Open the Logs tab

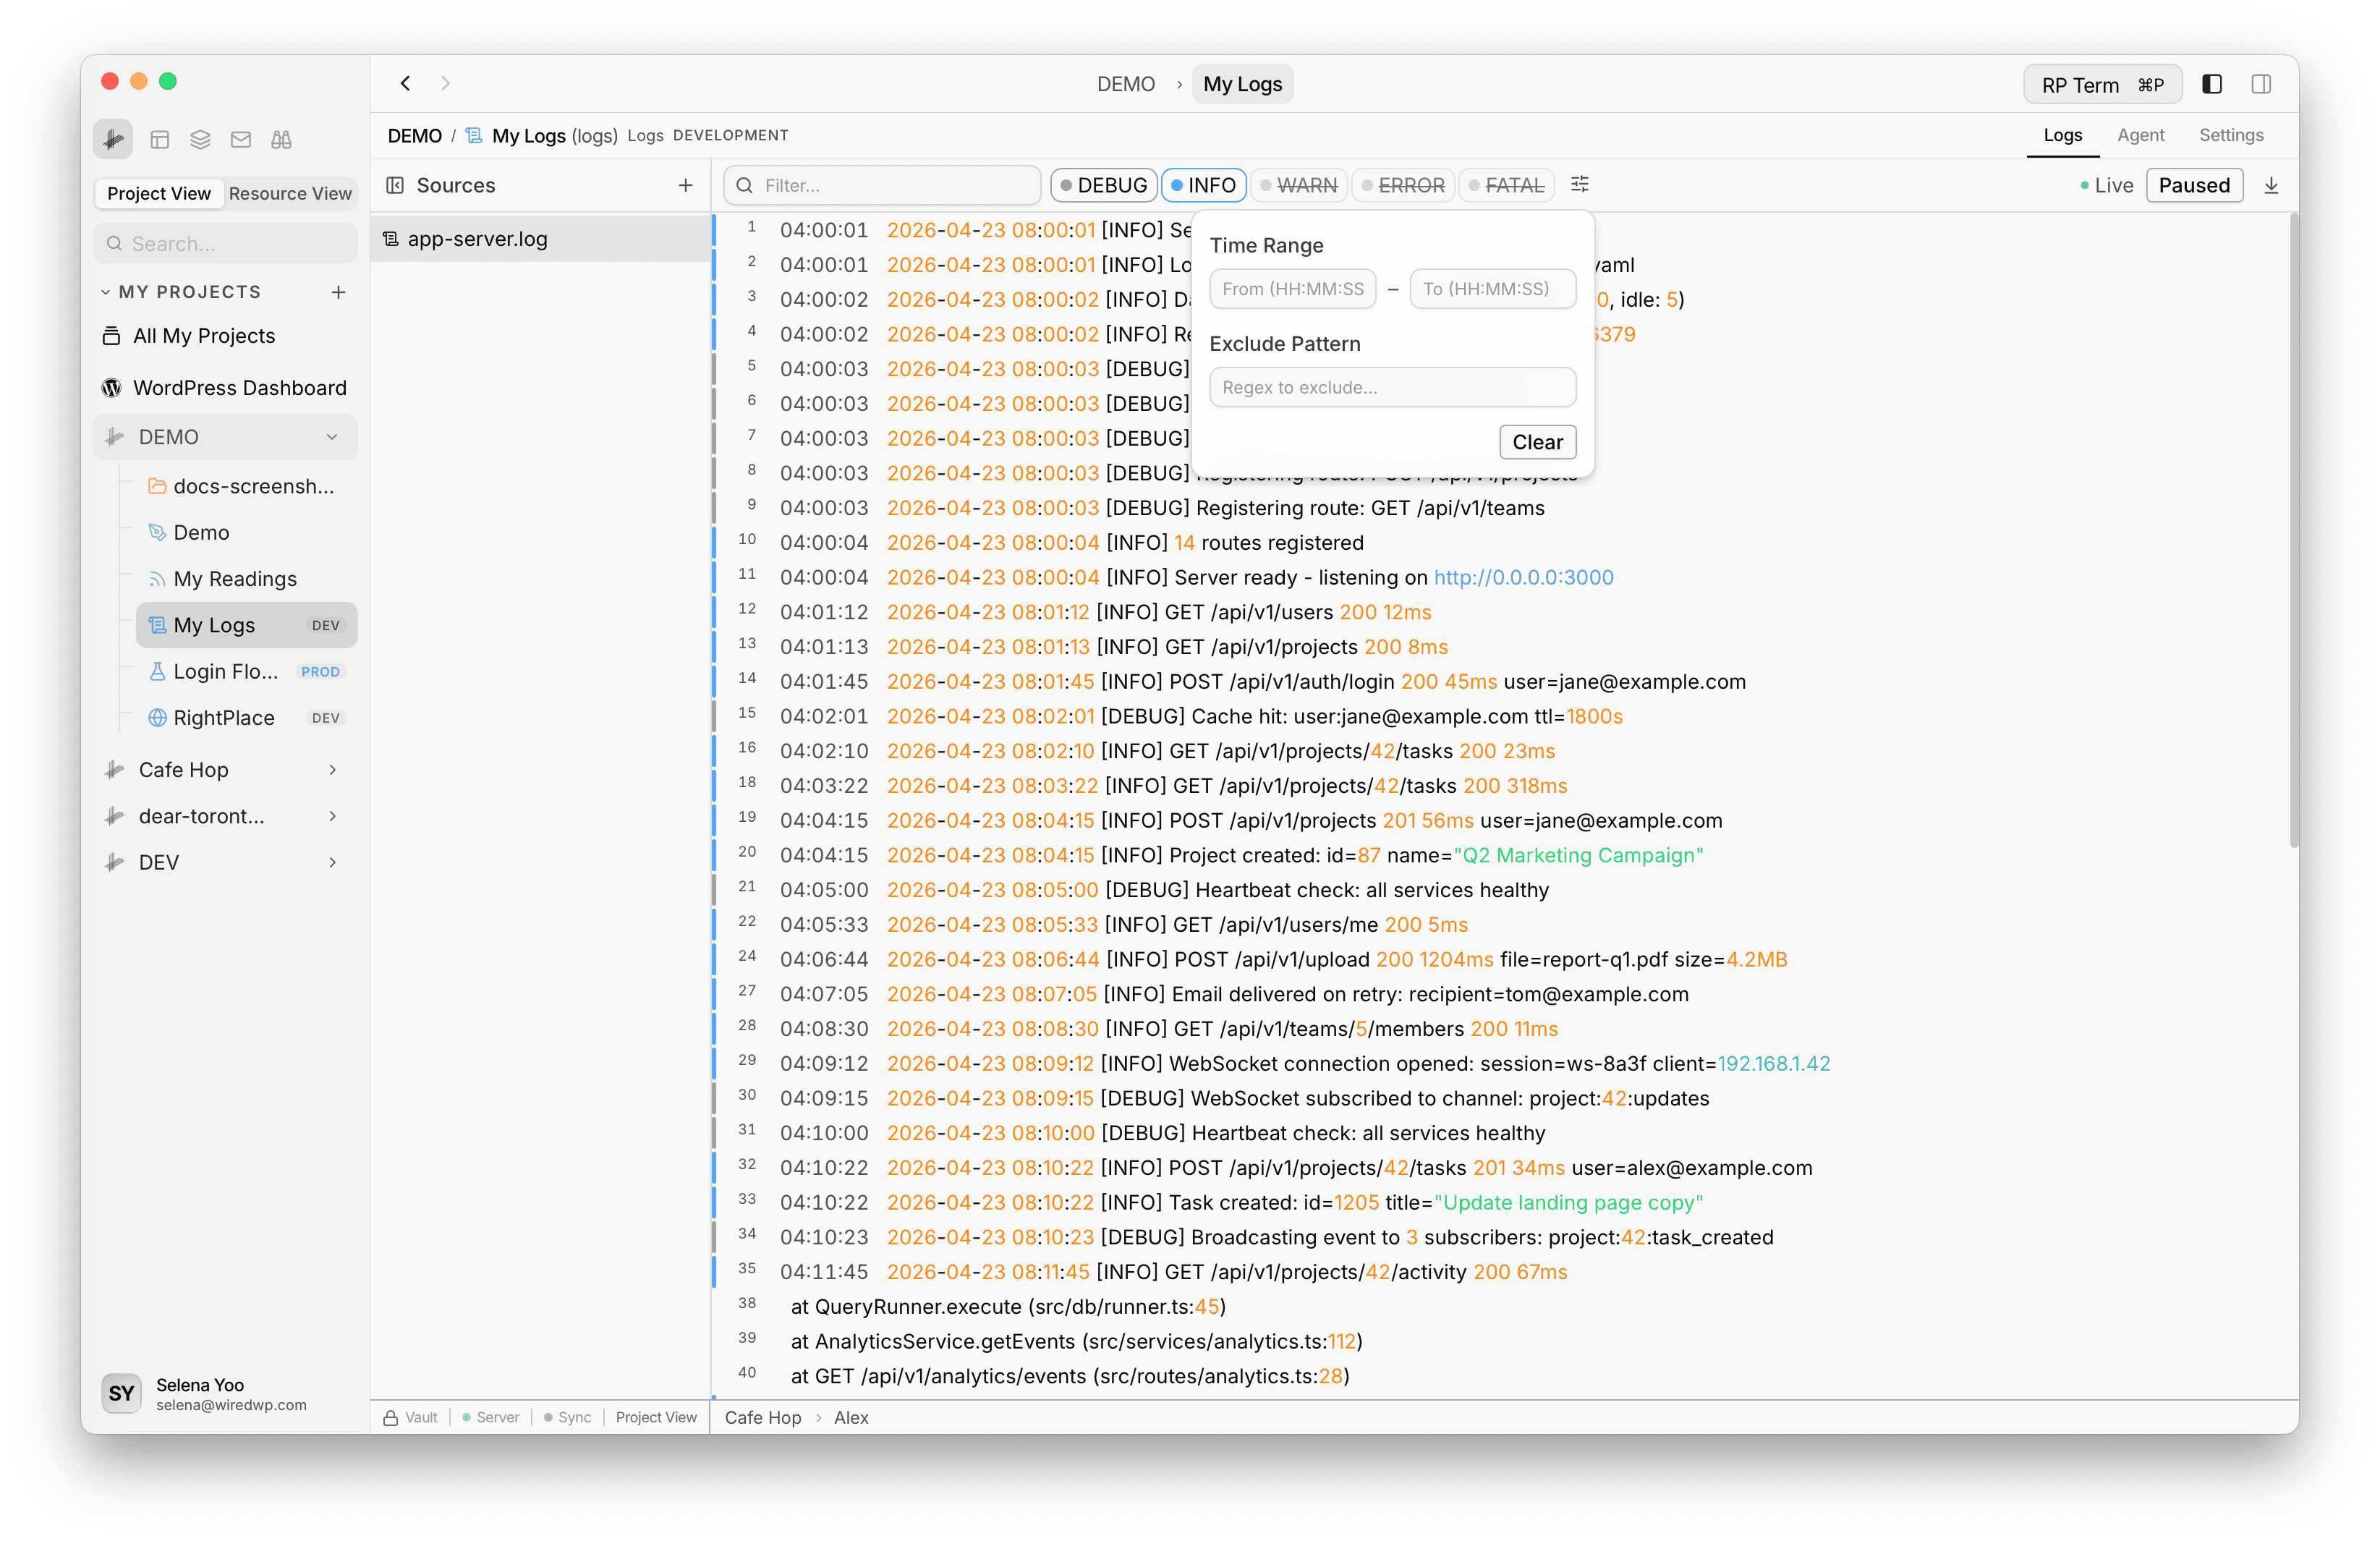2062,135
